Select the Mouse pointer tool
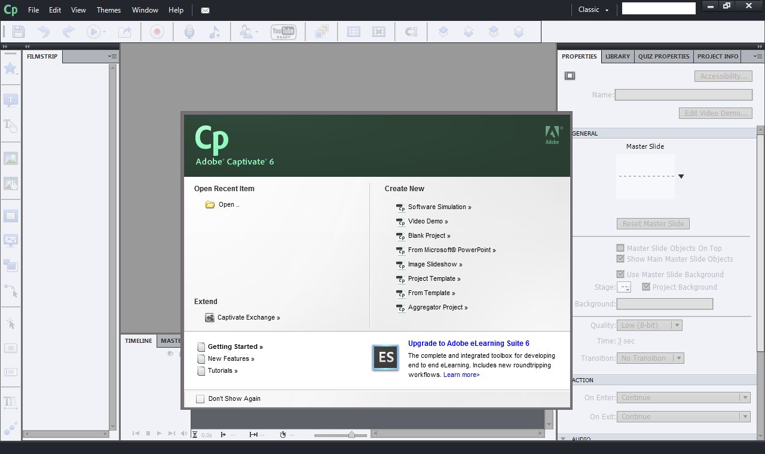This screenshot has width=765, height=454. tap(11, 290)
